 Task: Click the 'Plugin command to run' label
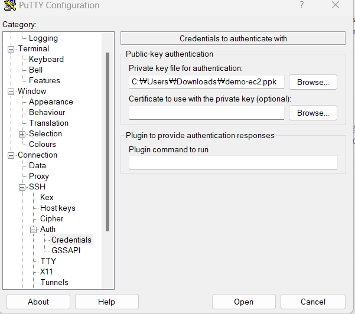click(168, 150)
